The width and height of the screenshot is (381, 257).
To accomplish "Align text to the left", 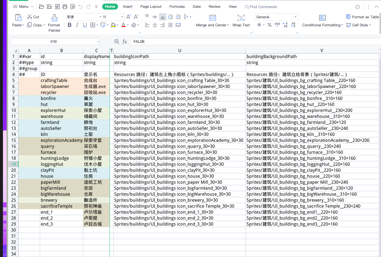I will point(147,25).
